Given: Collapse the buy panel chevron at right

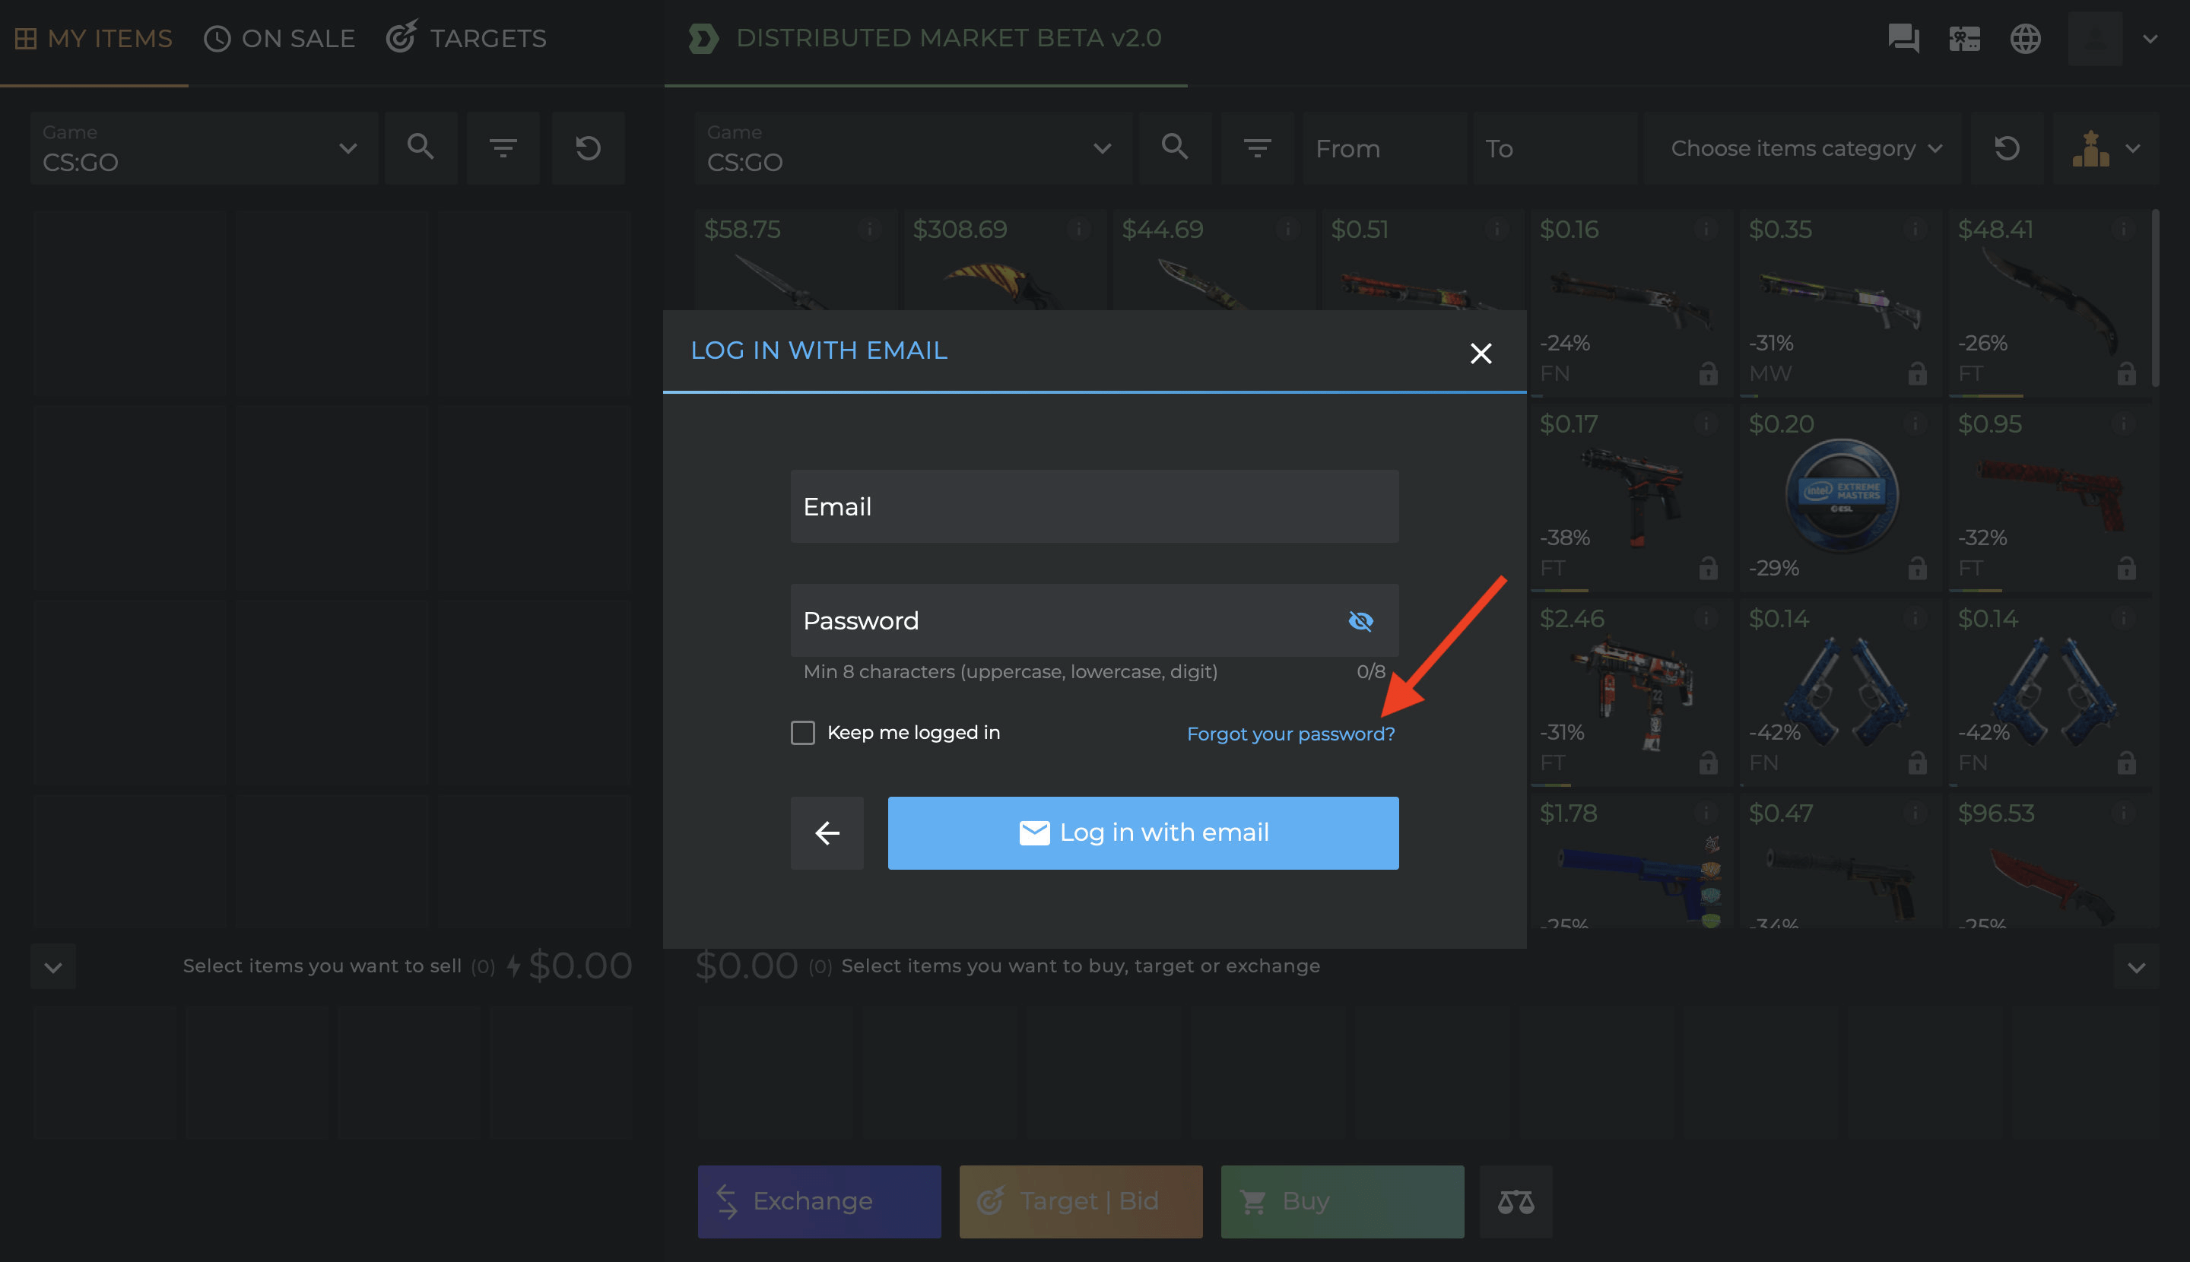Looking at the screenshot, I should 2136,966.
